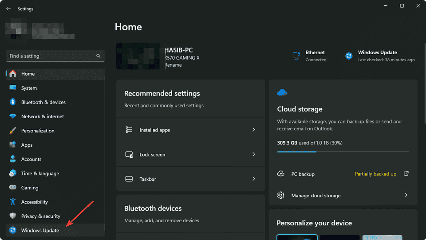
Task: Click the Installed apps row label
Action: 154,130
